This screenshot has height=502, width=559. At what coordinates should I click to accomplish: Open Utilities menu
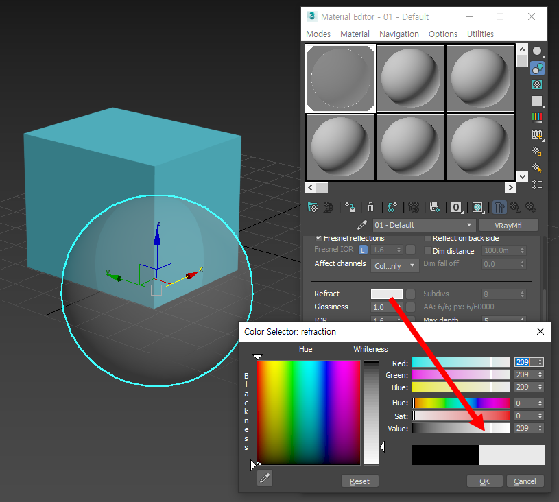(480, 34)
